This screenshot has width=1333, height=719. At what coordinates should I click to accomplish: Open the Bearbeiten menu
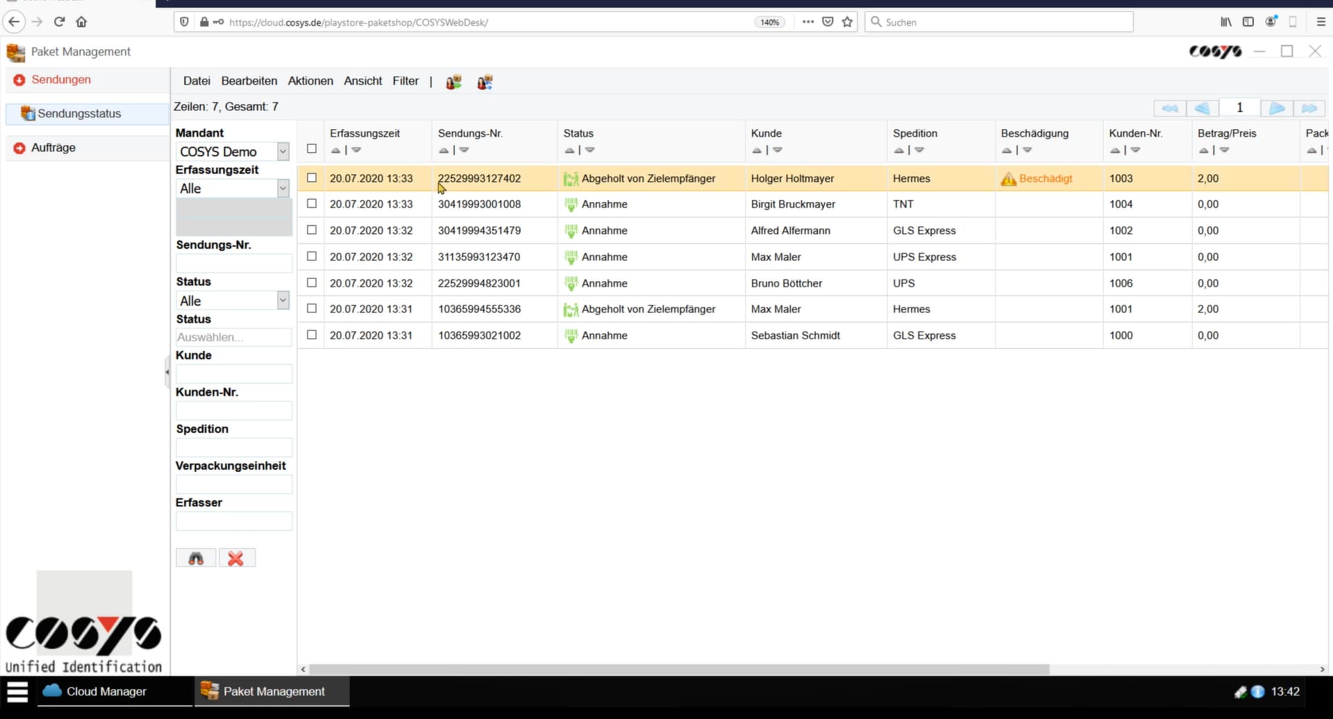pyautogui.click(x=249, y=81)
